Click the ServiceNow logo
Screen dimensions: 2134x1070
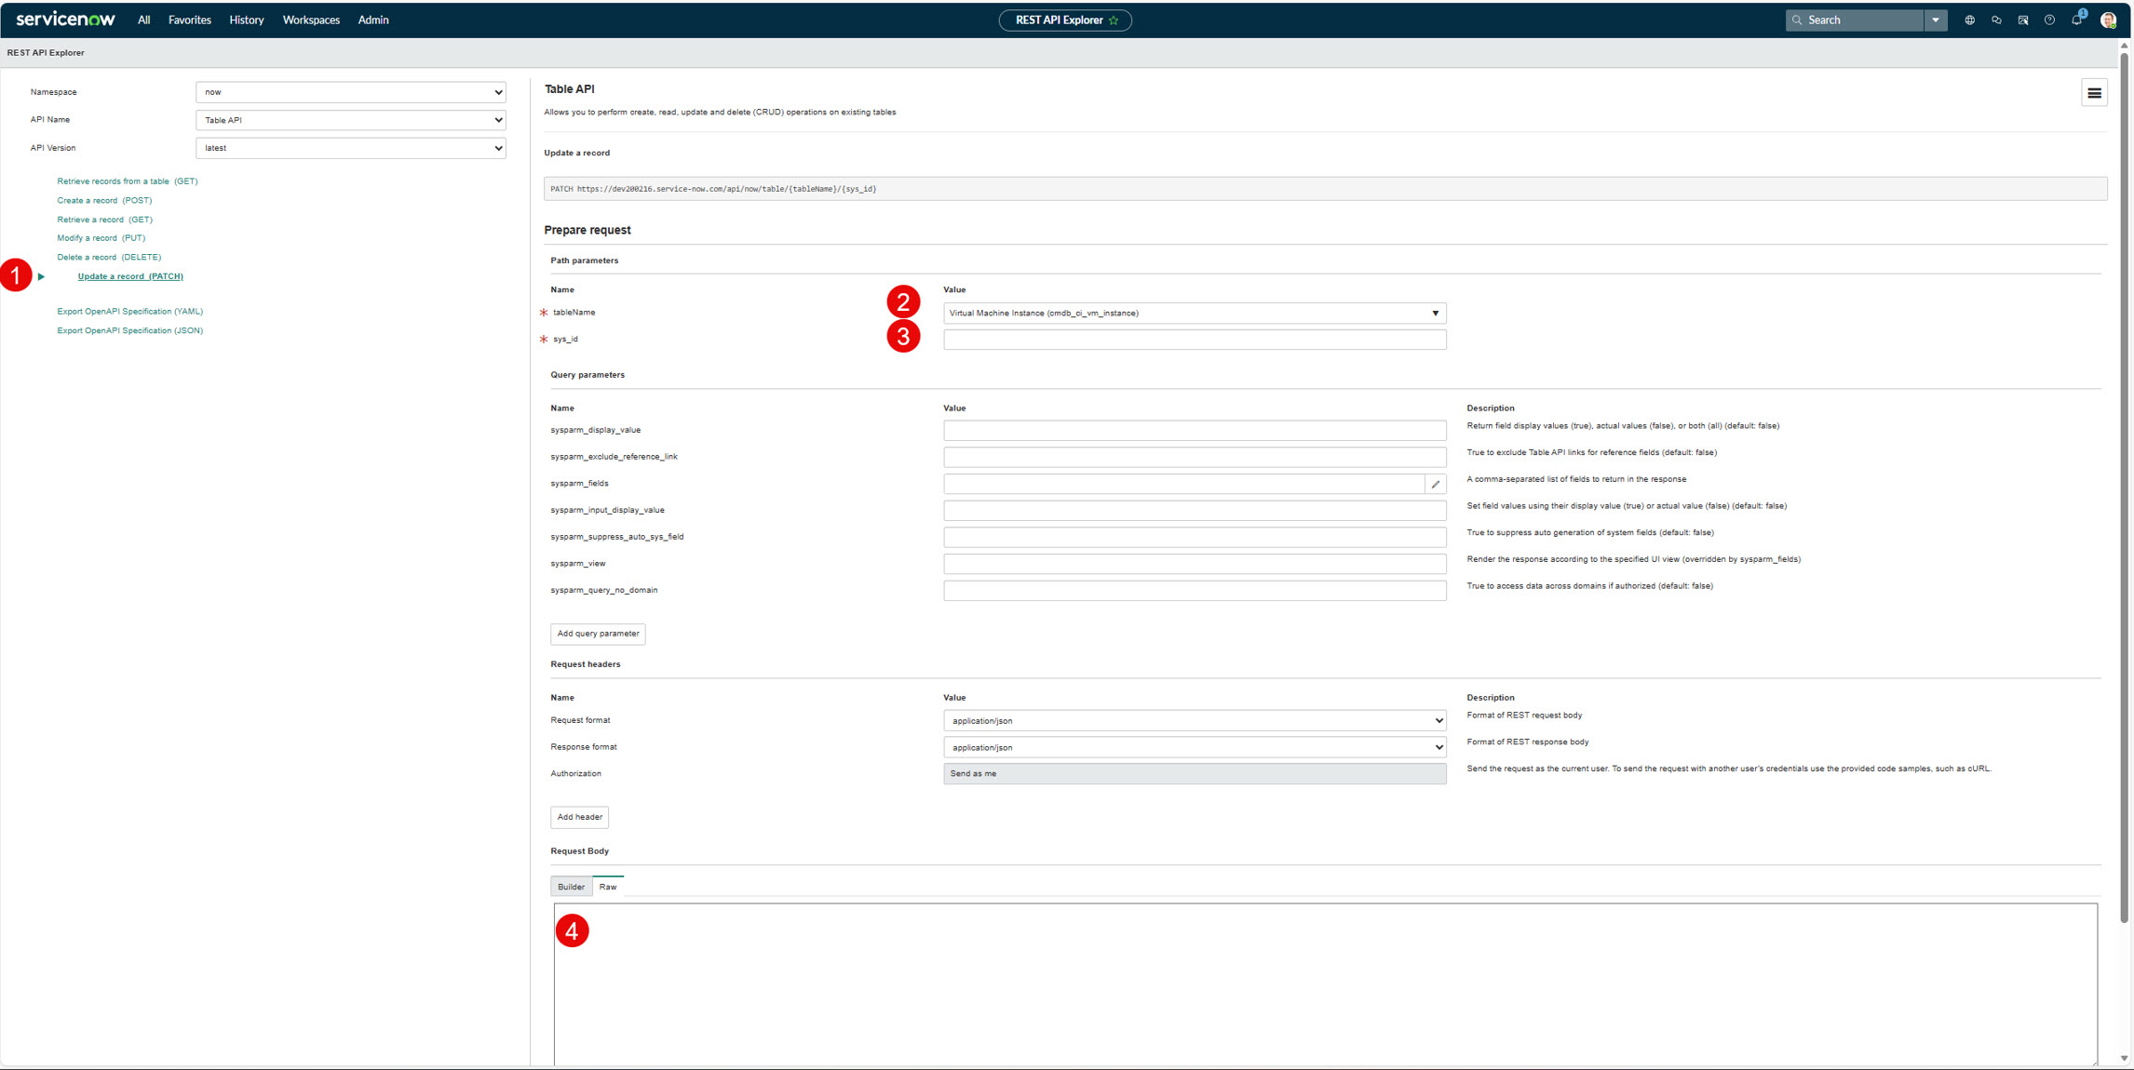[x=65, y=20]
